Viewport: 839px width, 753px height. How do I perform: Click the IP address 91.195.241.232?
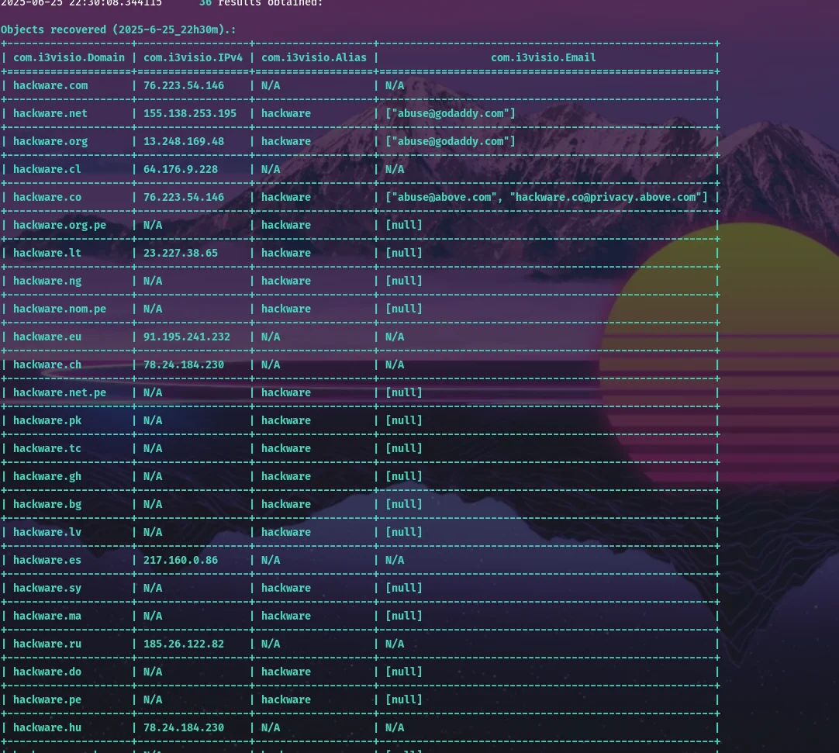pyautogui.click(x=186, y=337)
